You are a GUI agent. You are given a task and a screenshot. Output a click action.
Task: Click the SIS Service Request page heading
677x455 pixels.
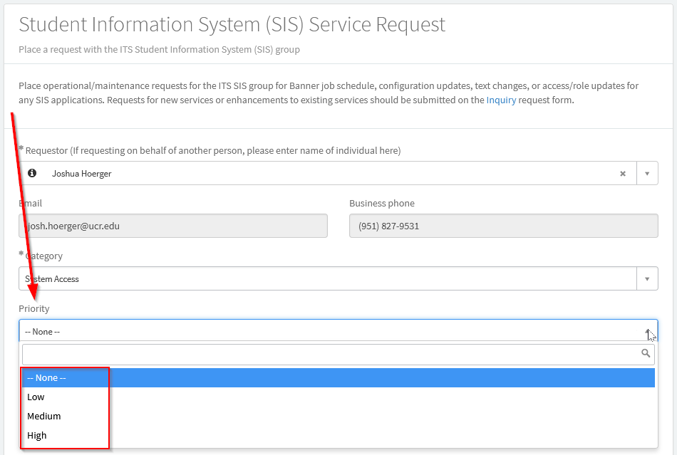[232, 24]
